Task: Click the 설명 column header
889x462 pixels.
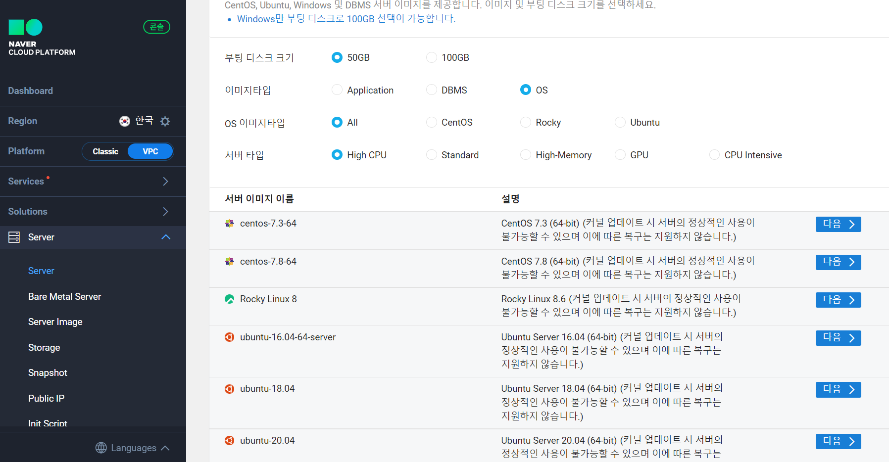Action: (510, 199)
